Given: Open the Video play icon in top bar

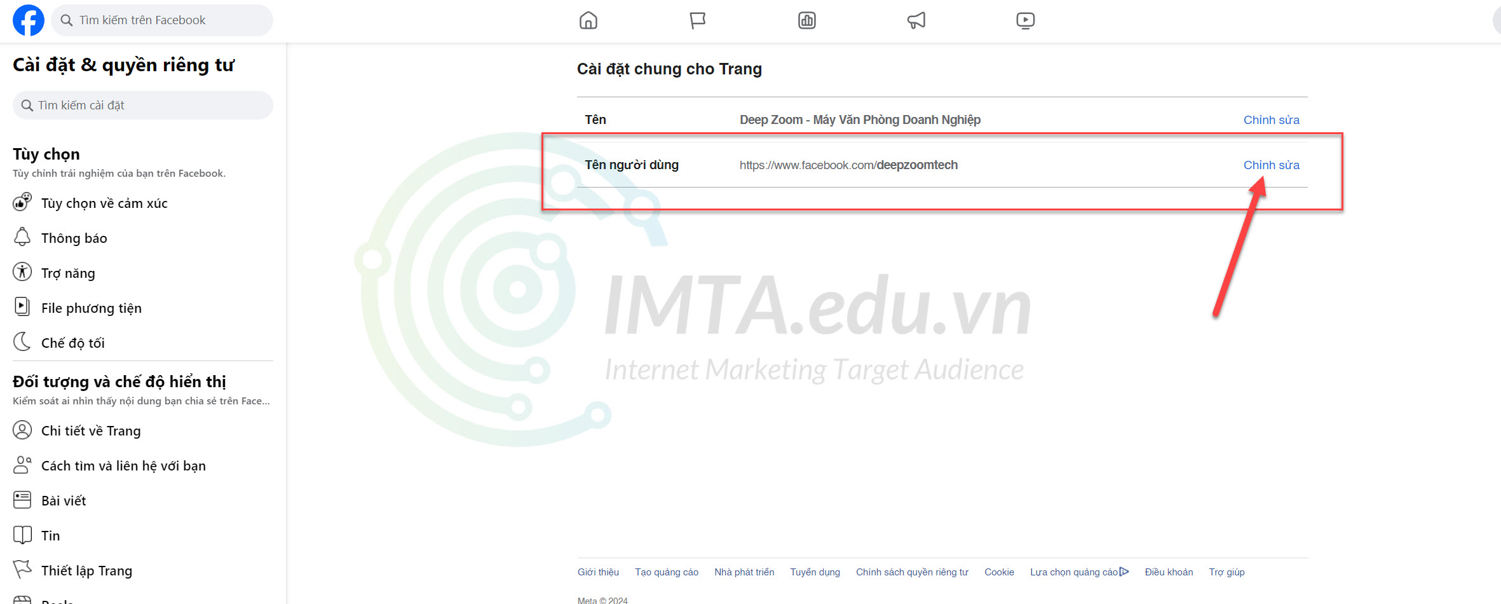Looking at the screenshot, I should point(1025,20).
